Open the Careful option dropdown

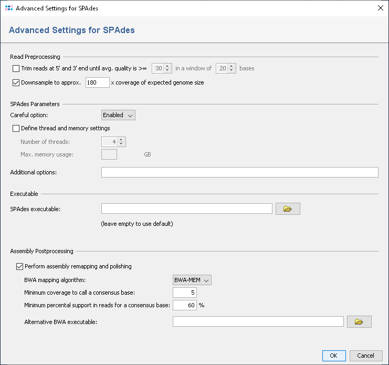[118, 115]
